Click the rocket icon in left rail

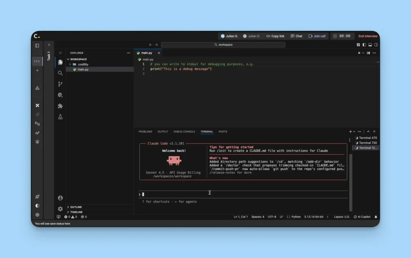[37, 197]
